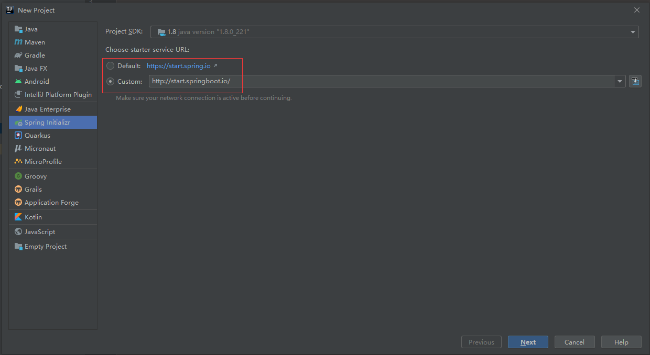Select the Quarkus text label

[x=37, y=136]
